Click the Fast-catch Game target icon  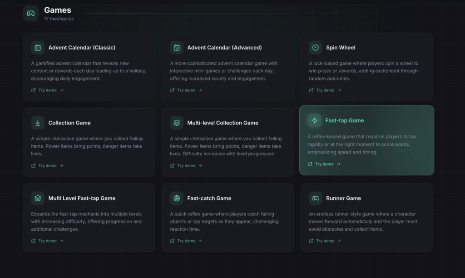click(x=177, y=198)
